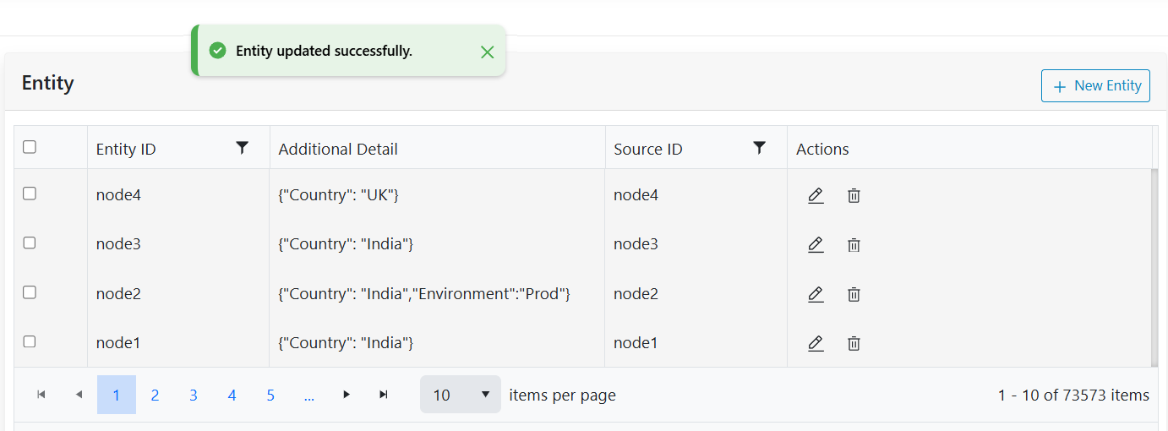The height and width of the screenshot is (431, 1168).
Task: Click the vertical table scrollbar
Action: click(x=1154, y=266)
